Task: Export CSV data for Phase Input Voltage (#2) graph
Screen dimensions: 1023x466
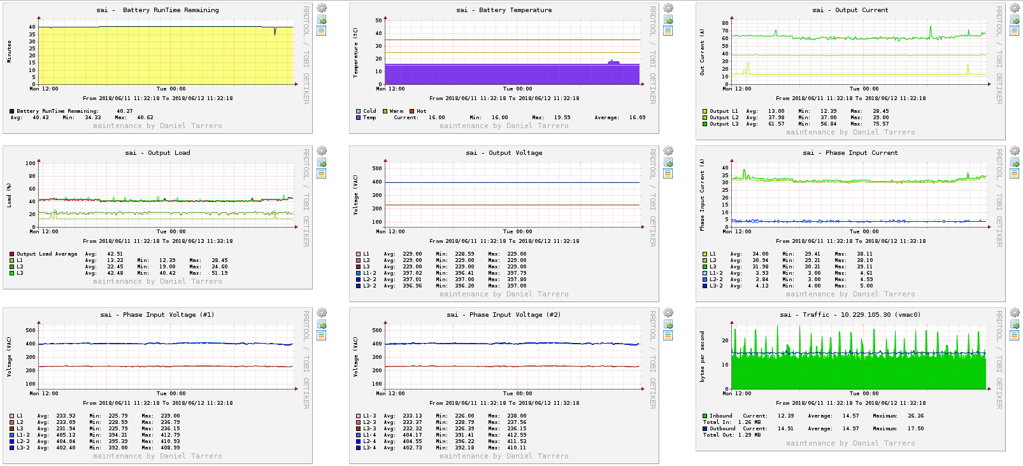Action: (668, 324)
